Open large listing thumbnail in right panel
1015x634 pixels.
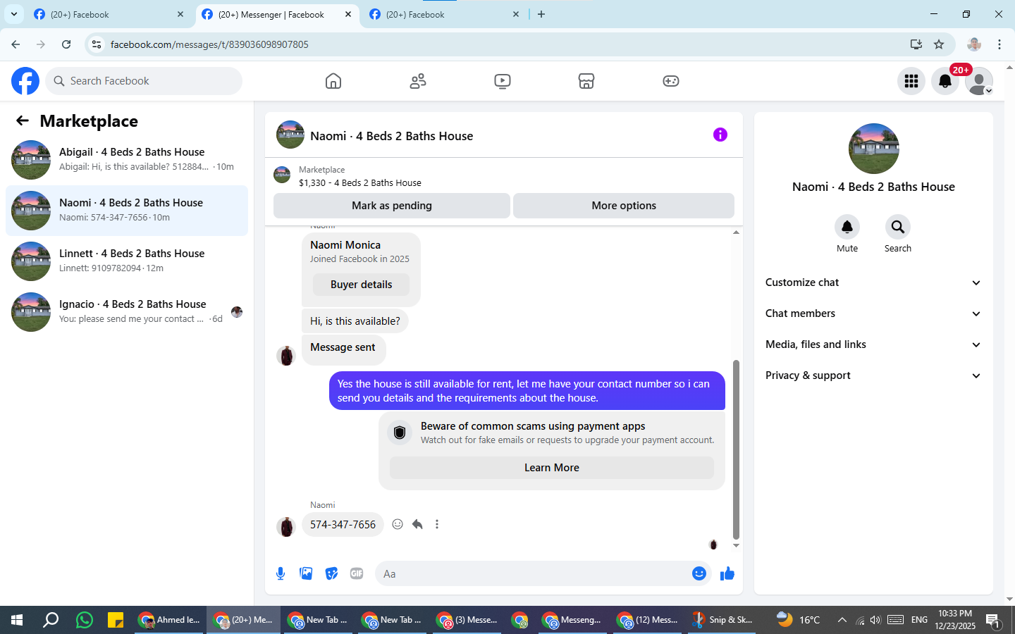pos(874,149)
